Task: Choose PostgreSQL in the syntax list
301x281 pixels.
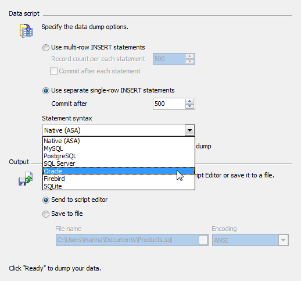Action: pyautogui.click(x=119, y=156)
